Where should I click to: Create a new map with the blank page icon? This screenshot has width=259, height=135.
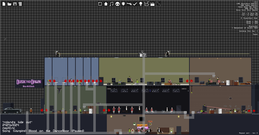tap(4, 4)
